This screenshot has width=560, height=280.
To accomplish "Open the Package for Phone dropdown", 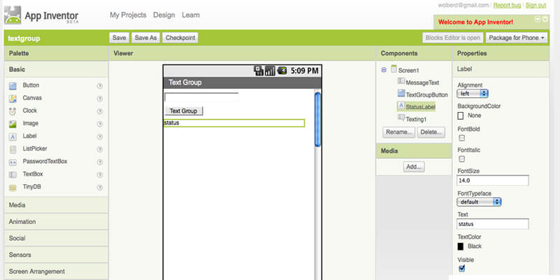I will [517, 38].
